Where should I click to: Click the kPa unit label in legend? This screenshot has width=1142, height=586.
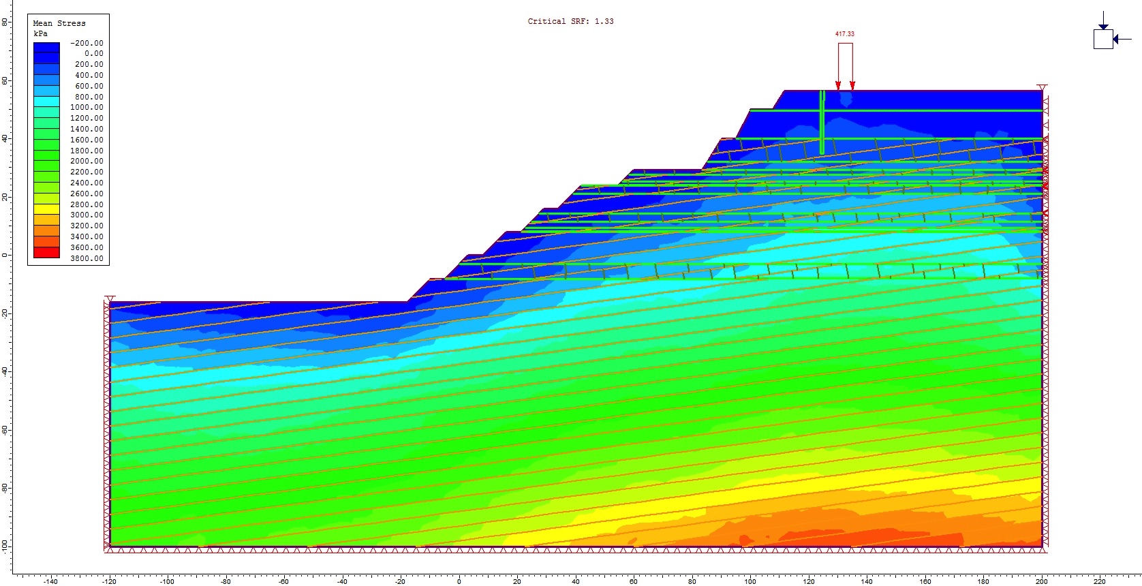point(40,33)
